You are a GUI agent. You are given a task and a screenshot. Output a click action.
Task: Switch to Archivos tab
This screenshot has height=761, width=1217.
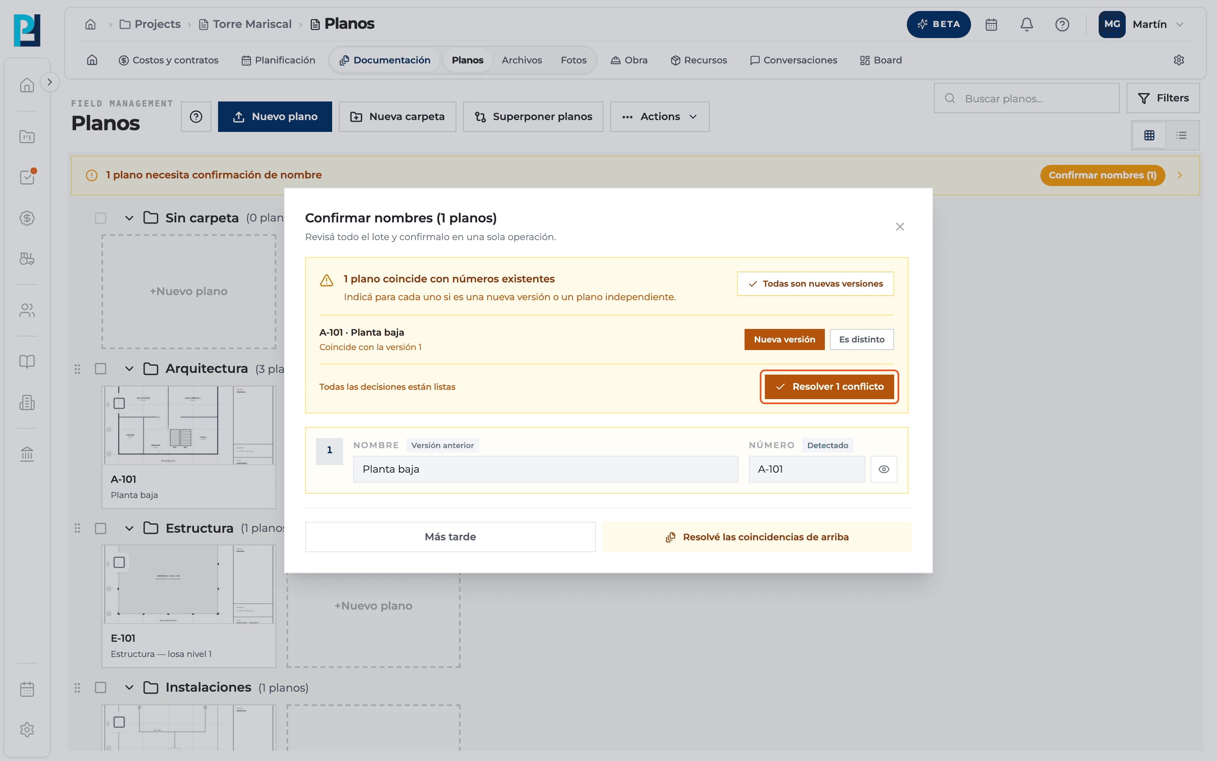[521, 60]
